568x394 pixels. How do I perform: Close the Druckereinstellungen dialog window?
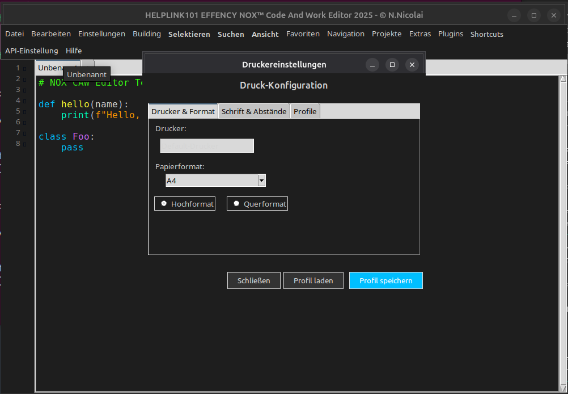pos(412,65)
